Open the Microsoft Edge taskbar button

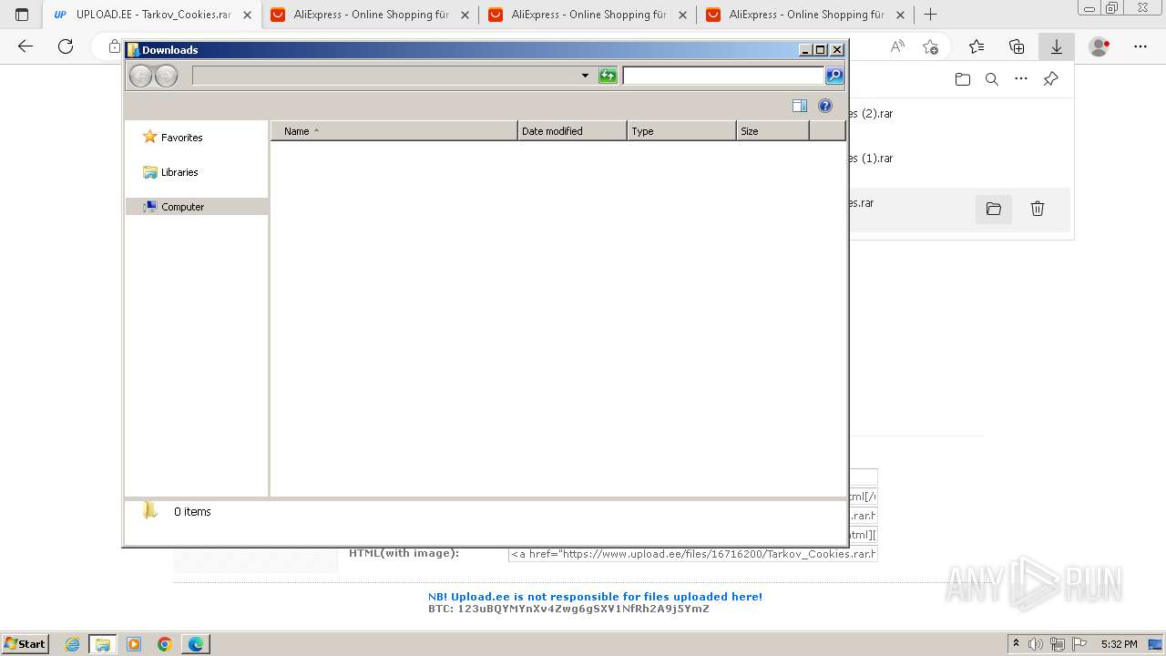pyautogui.click(x=196, y=644)
